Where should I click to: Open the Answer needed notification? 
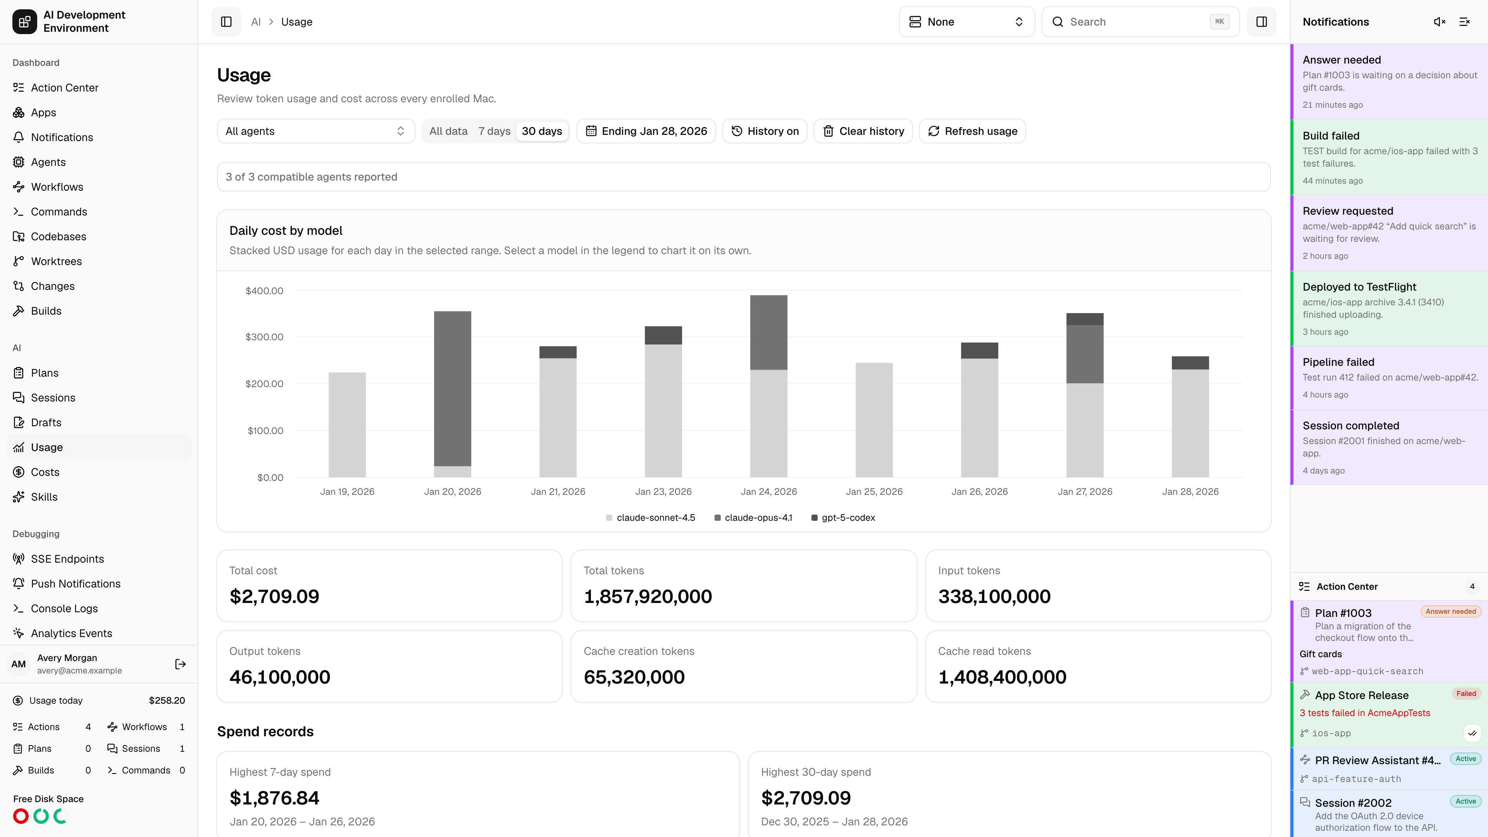[x=1389, y=82]
